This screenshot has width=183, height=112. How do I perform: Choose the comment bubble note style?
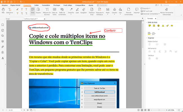pos(149,26)
